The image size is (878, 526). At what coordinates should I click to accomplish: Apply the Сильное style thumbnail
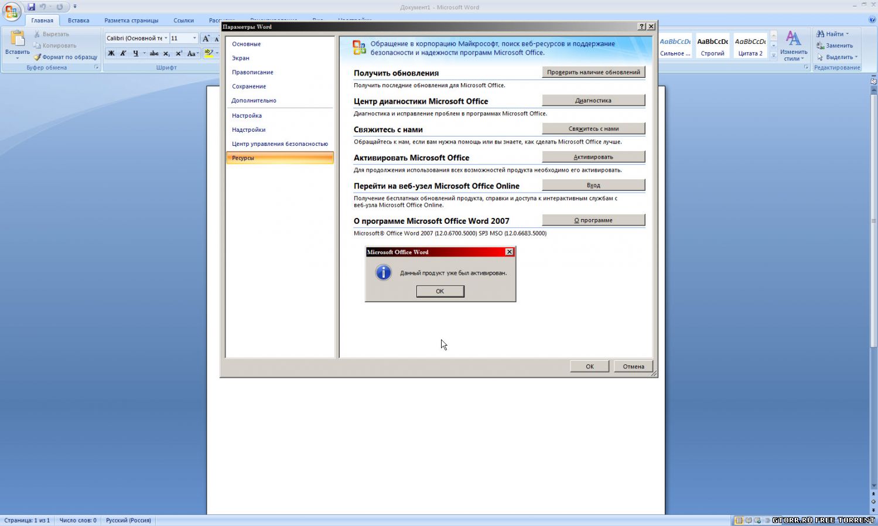pyautogui.click(x=675, y=46)
